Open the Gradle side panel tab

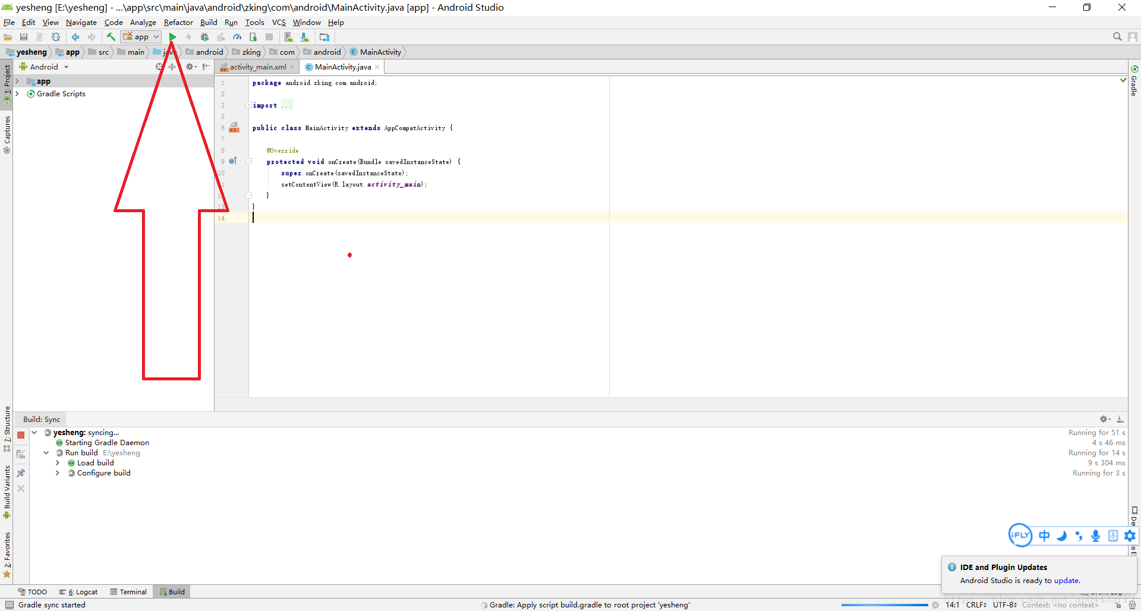coord(1134,81)
